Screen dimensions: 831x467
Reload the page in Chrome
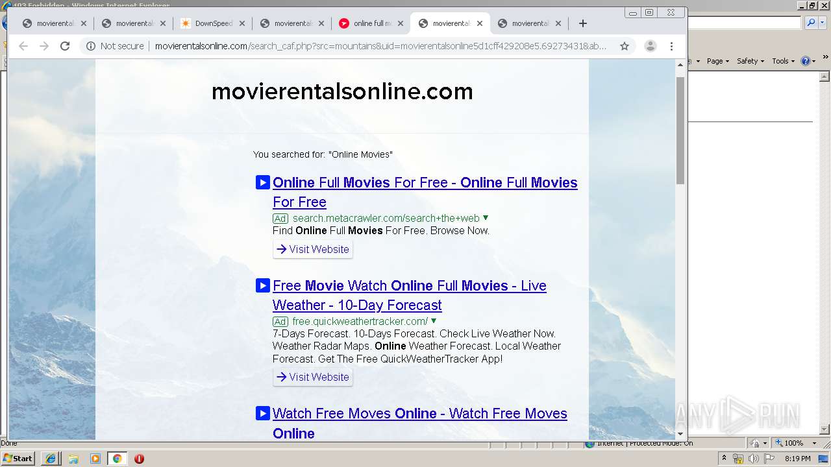65,46
